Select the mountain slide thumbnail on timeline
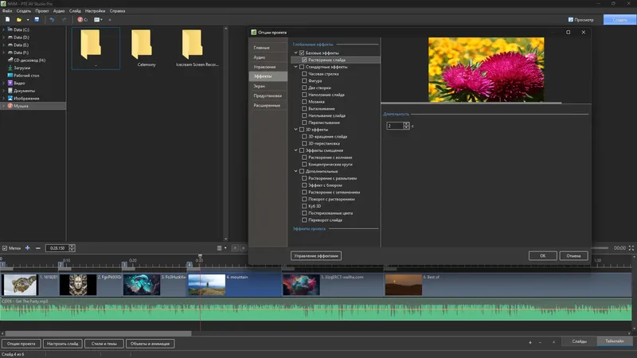The height and width of the screenshot is (358, 637). pyautogui.click(x=205, y=285)
